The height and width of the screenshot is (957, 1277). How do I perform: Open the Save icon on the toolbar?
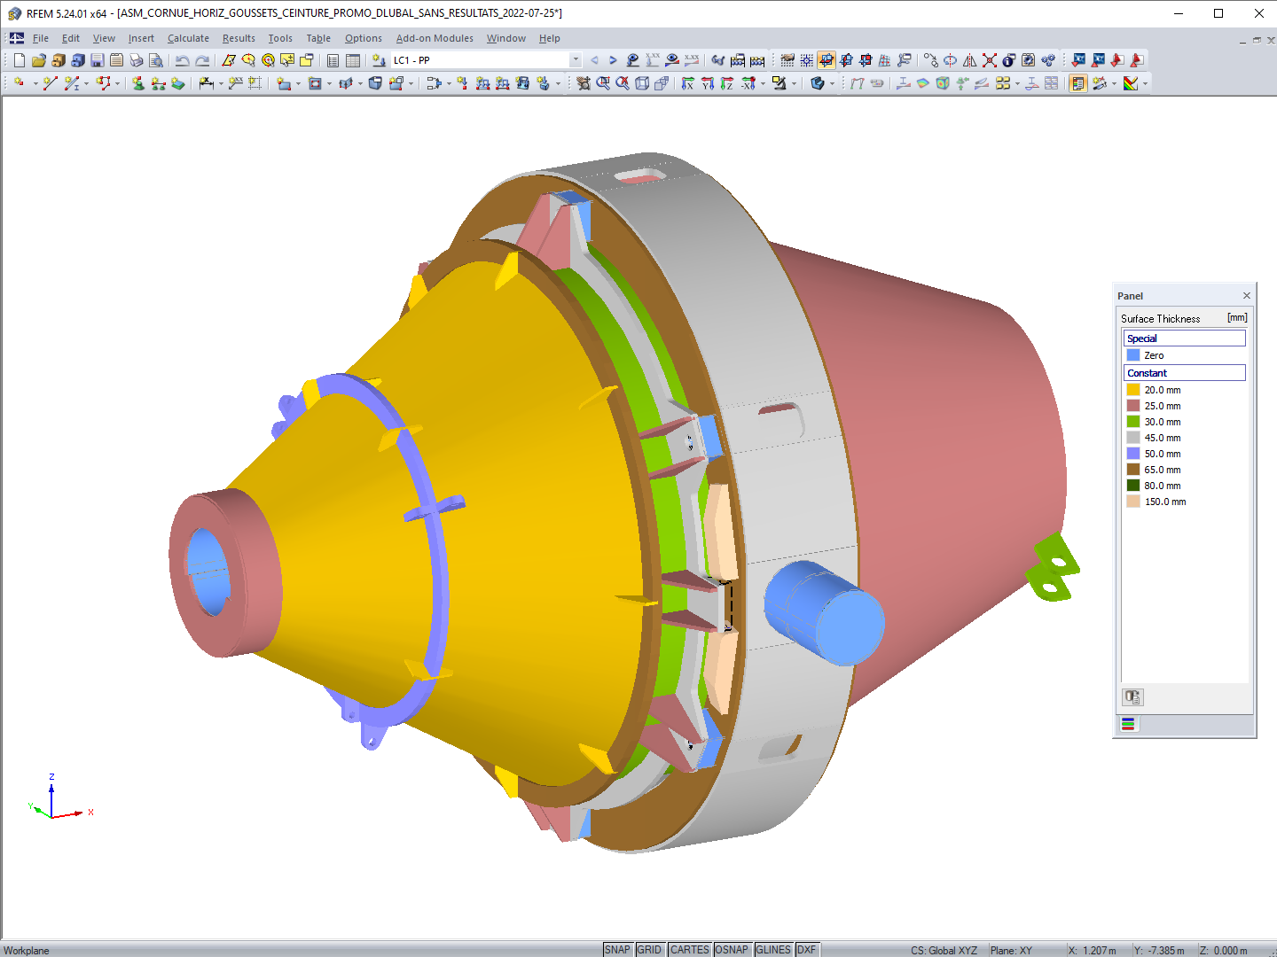(x=95, y=60)
